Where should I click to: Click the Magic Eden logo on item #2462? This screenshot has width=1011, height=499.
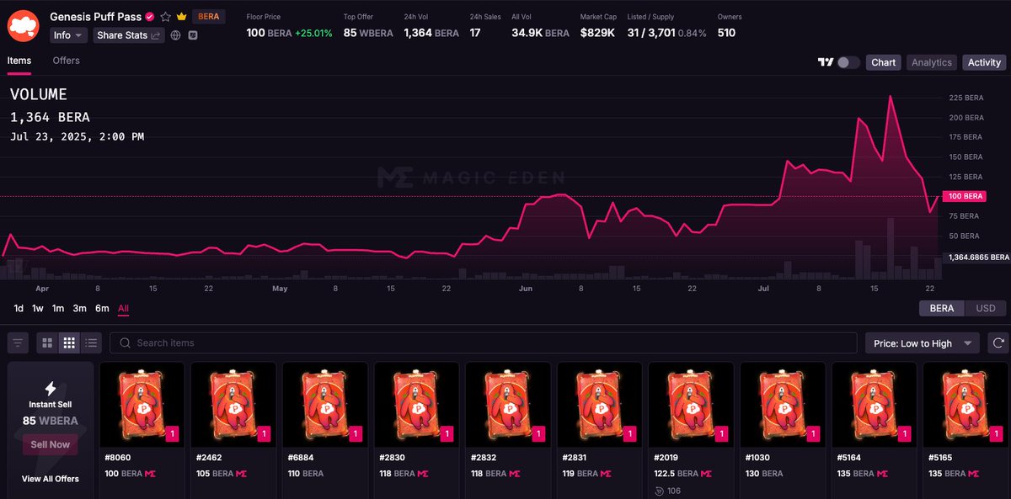[x=241, y=474]
